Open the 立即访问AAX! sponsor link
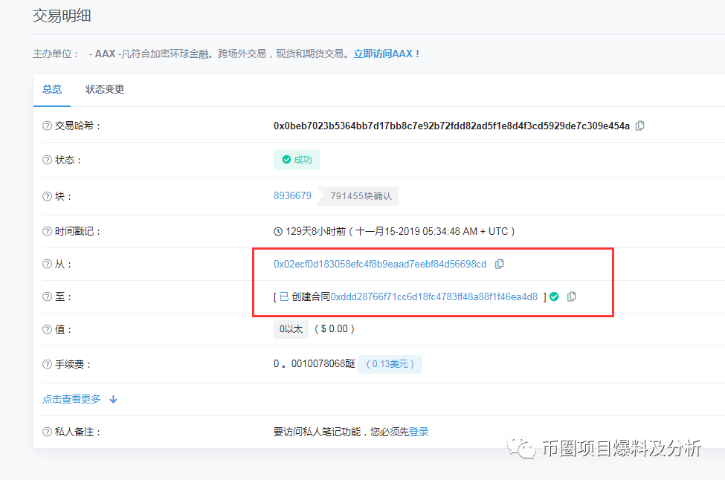Screen dimensions: 725x480 click(x=387, y=53)
